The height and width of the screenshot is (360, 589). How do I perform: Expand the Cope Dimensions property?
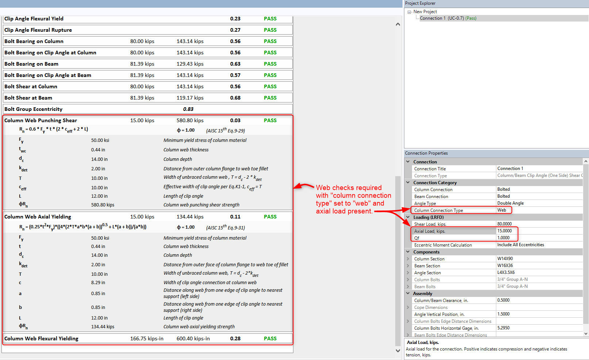tap(408, 307)
